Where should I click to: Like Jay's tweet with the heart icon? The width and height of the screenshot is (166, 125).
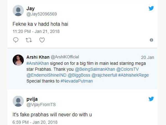[42, 40]
